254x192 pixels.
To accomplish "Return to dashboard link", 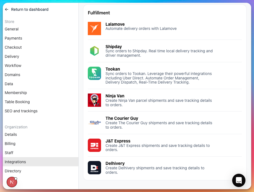I will click(30, 9).
